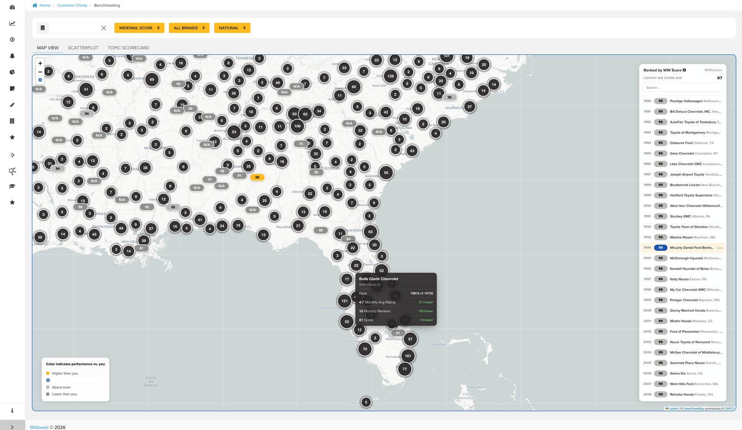This screenshot has width=742, height=430.
Task: Expand the sidebar with the bottom chevron
Action: point(12,427)
